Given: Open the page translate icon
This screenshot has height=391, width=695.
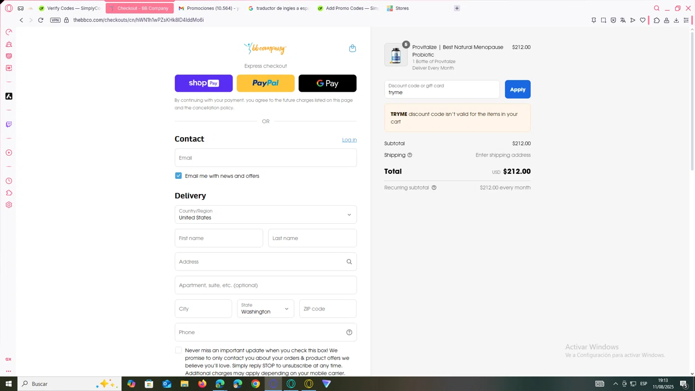Looking at the screenshot, I should [623, 20].
